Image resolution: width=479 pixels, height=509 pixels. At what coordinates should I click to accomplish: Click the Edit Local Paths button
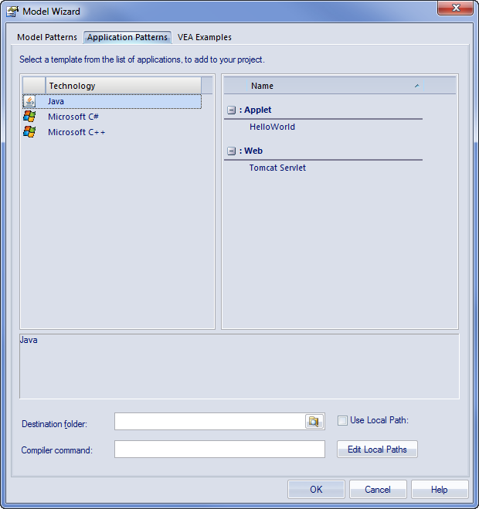click(377, 450)
